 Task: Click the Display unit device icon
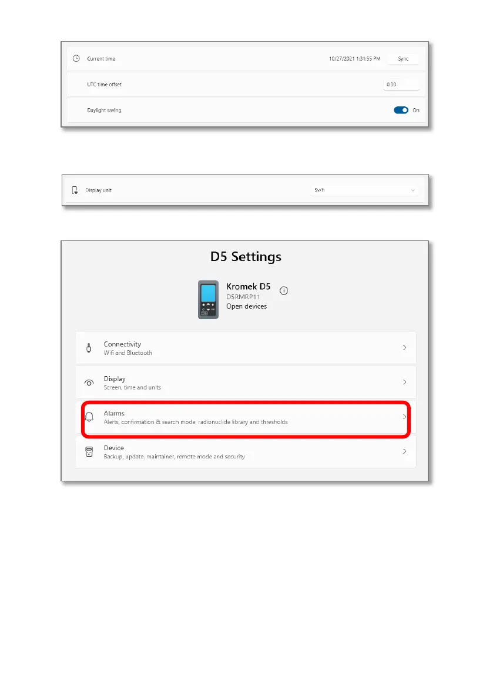coord(75,190)
